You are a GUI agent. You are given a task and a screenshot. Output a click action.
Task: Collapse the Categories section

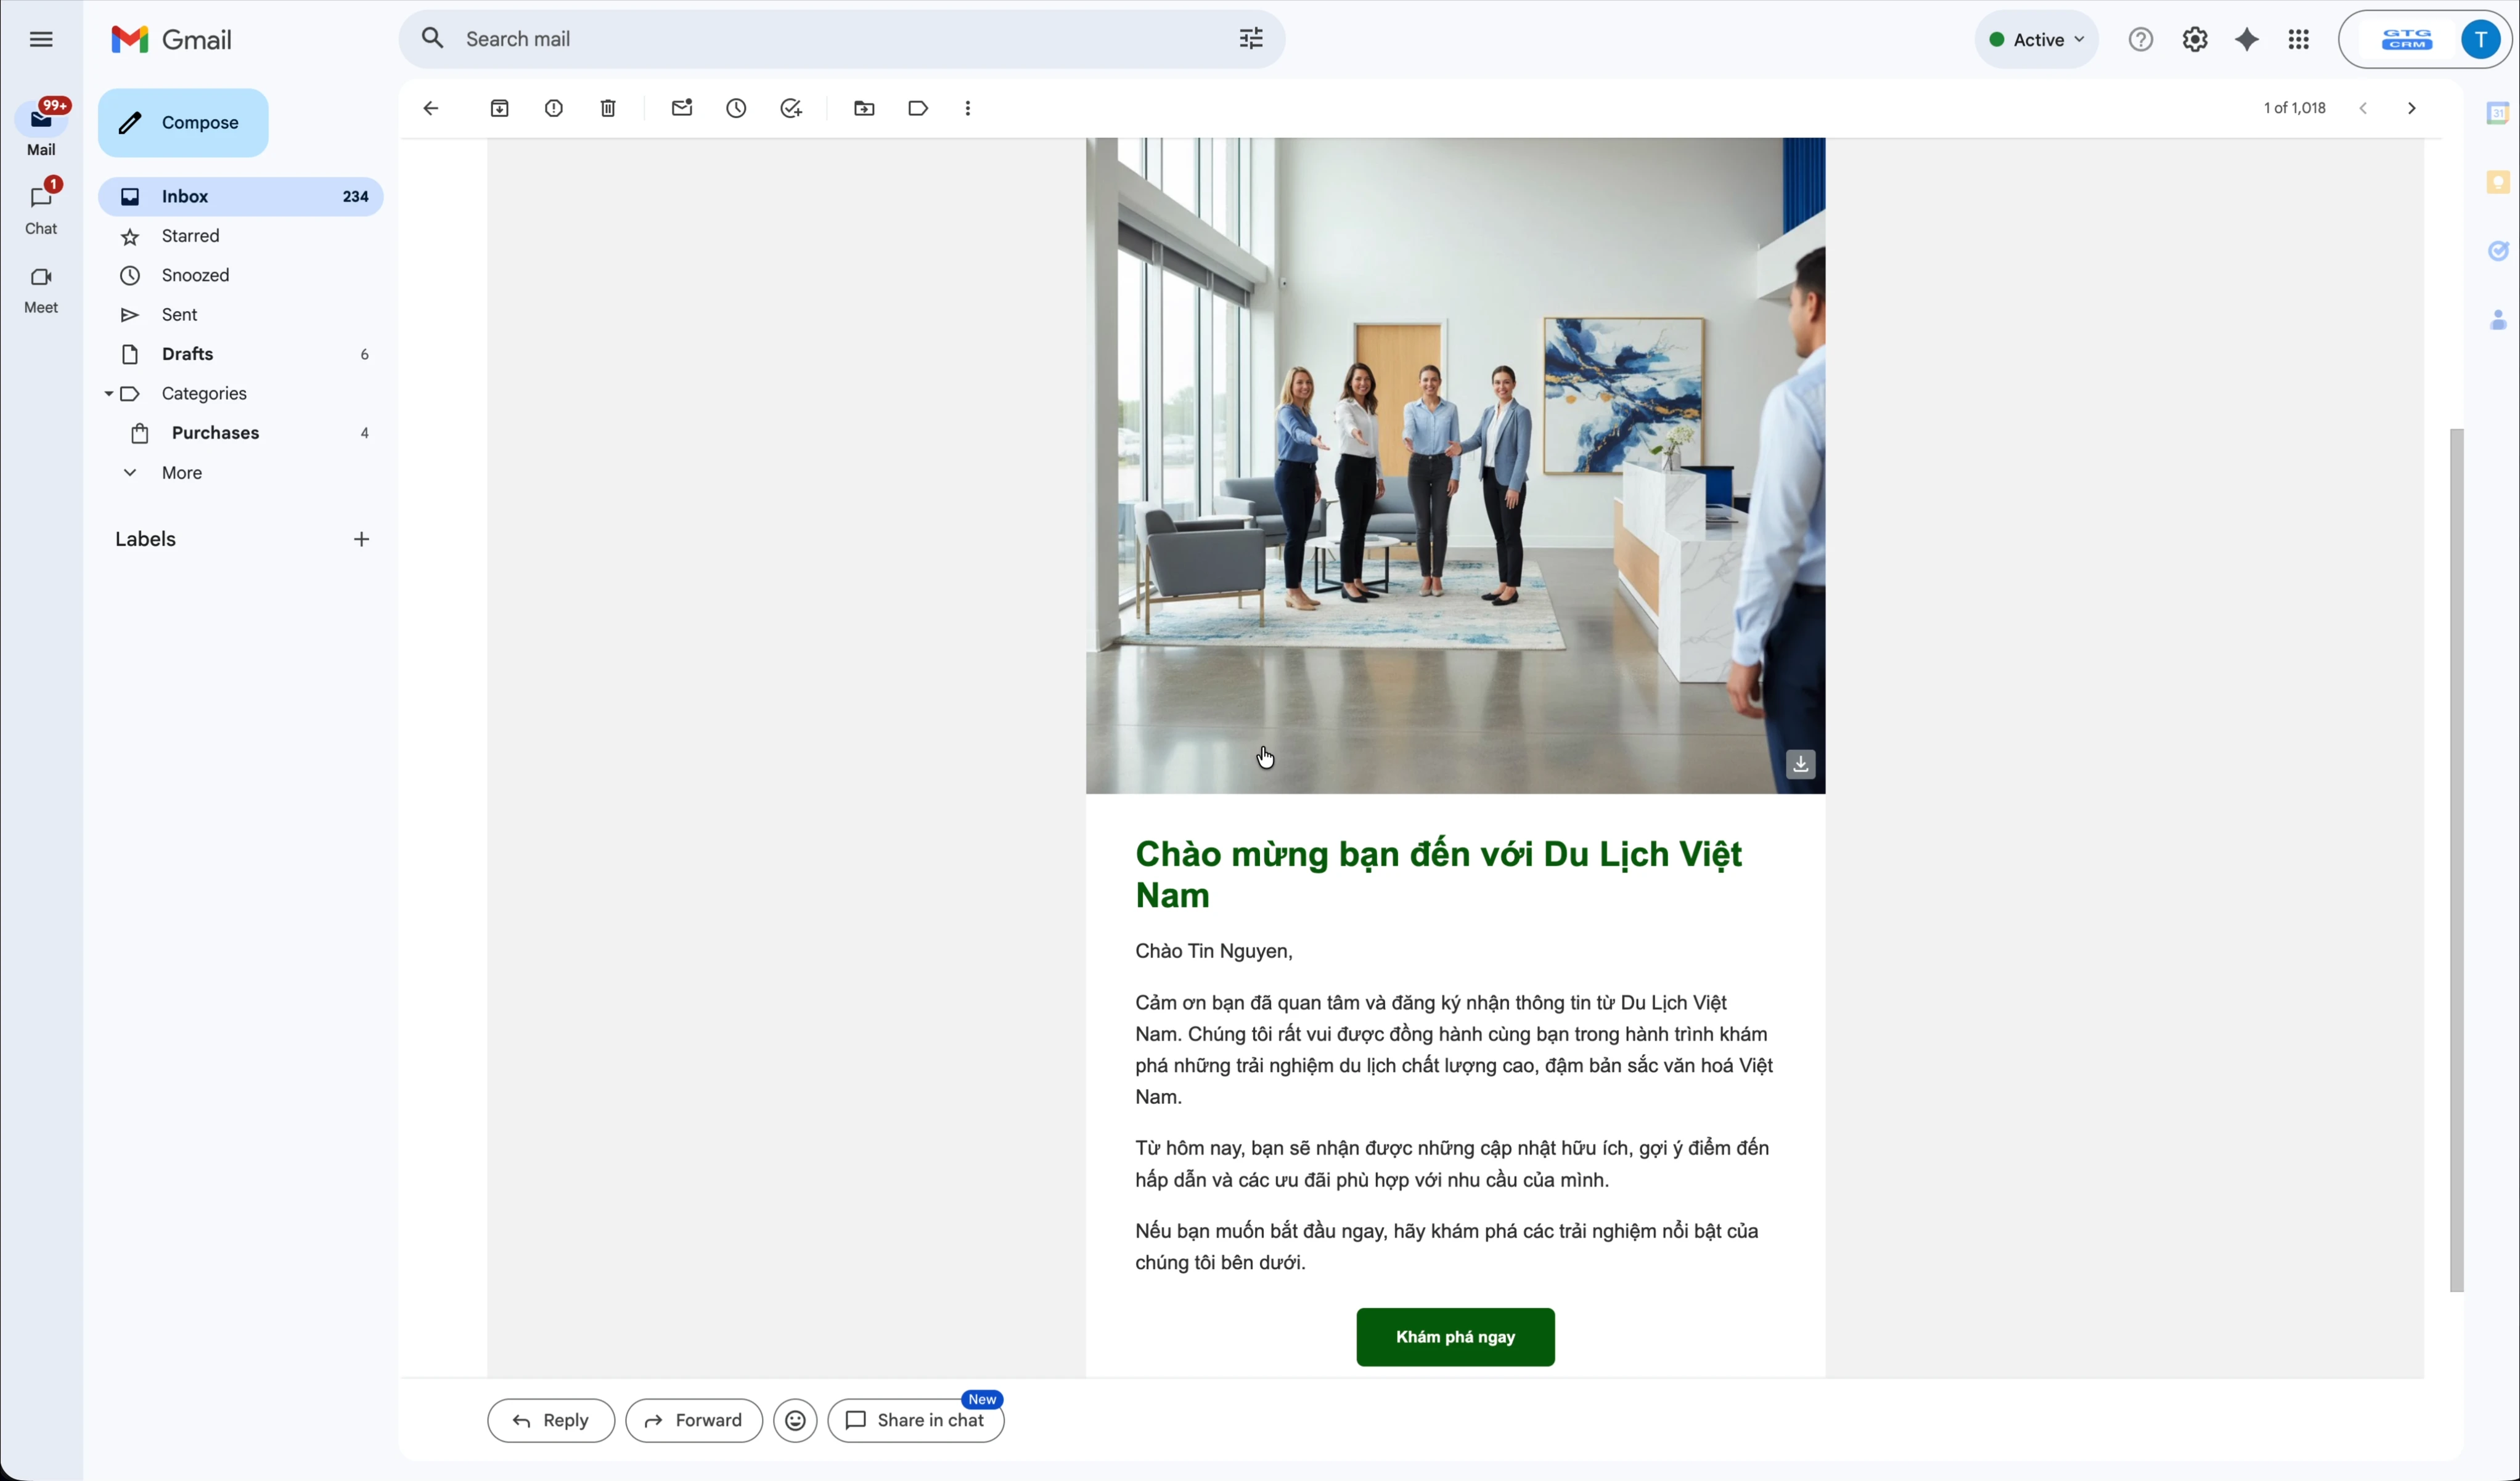108,394
